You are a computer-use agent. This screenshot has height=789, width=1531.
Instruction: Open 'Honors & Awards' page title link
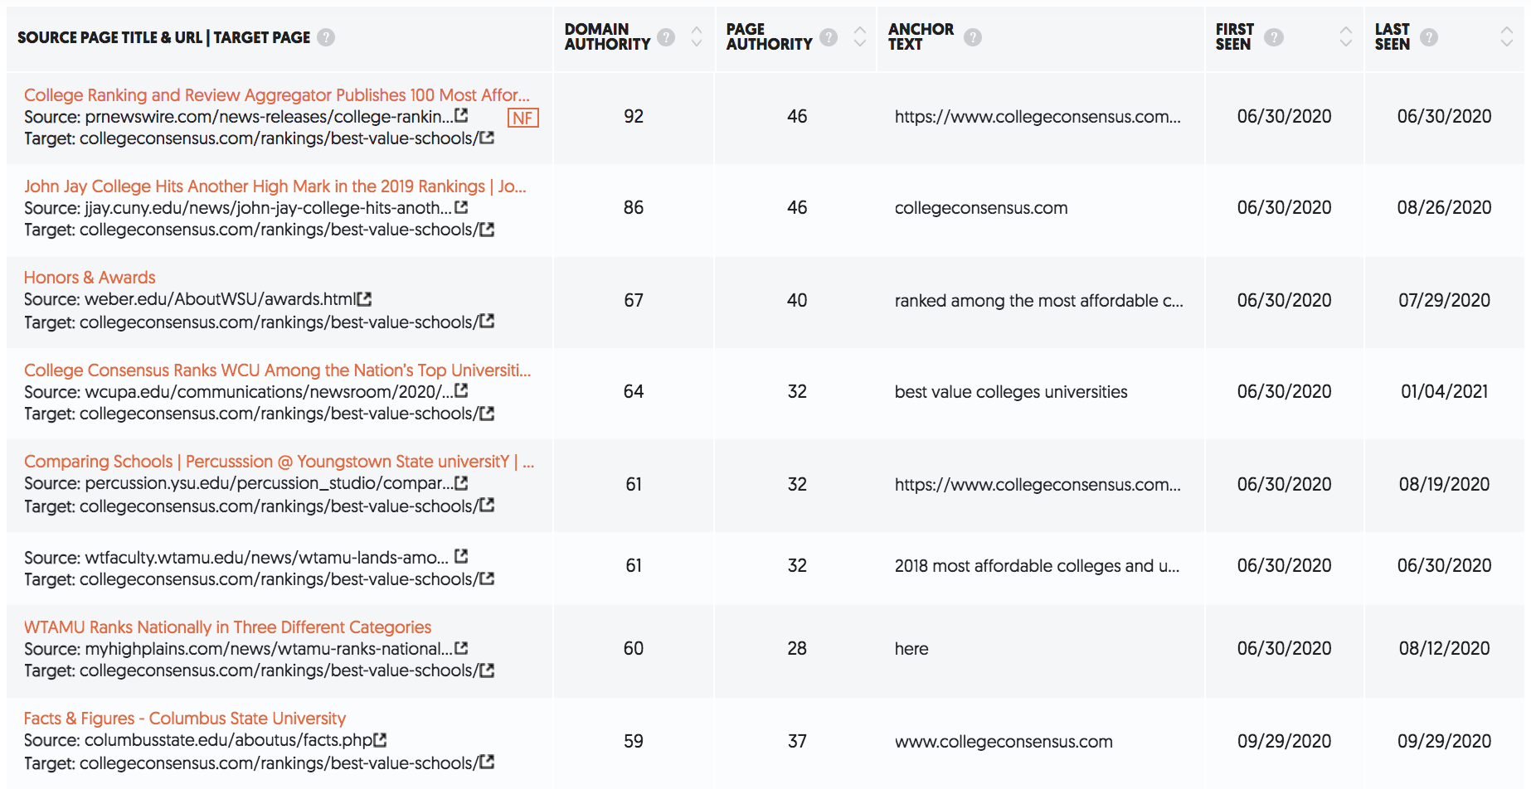[x=90, y=278]
